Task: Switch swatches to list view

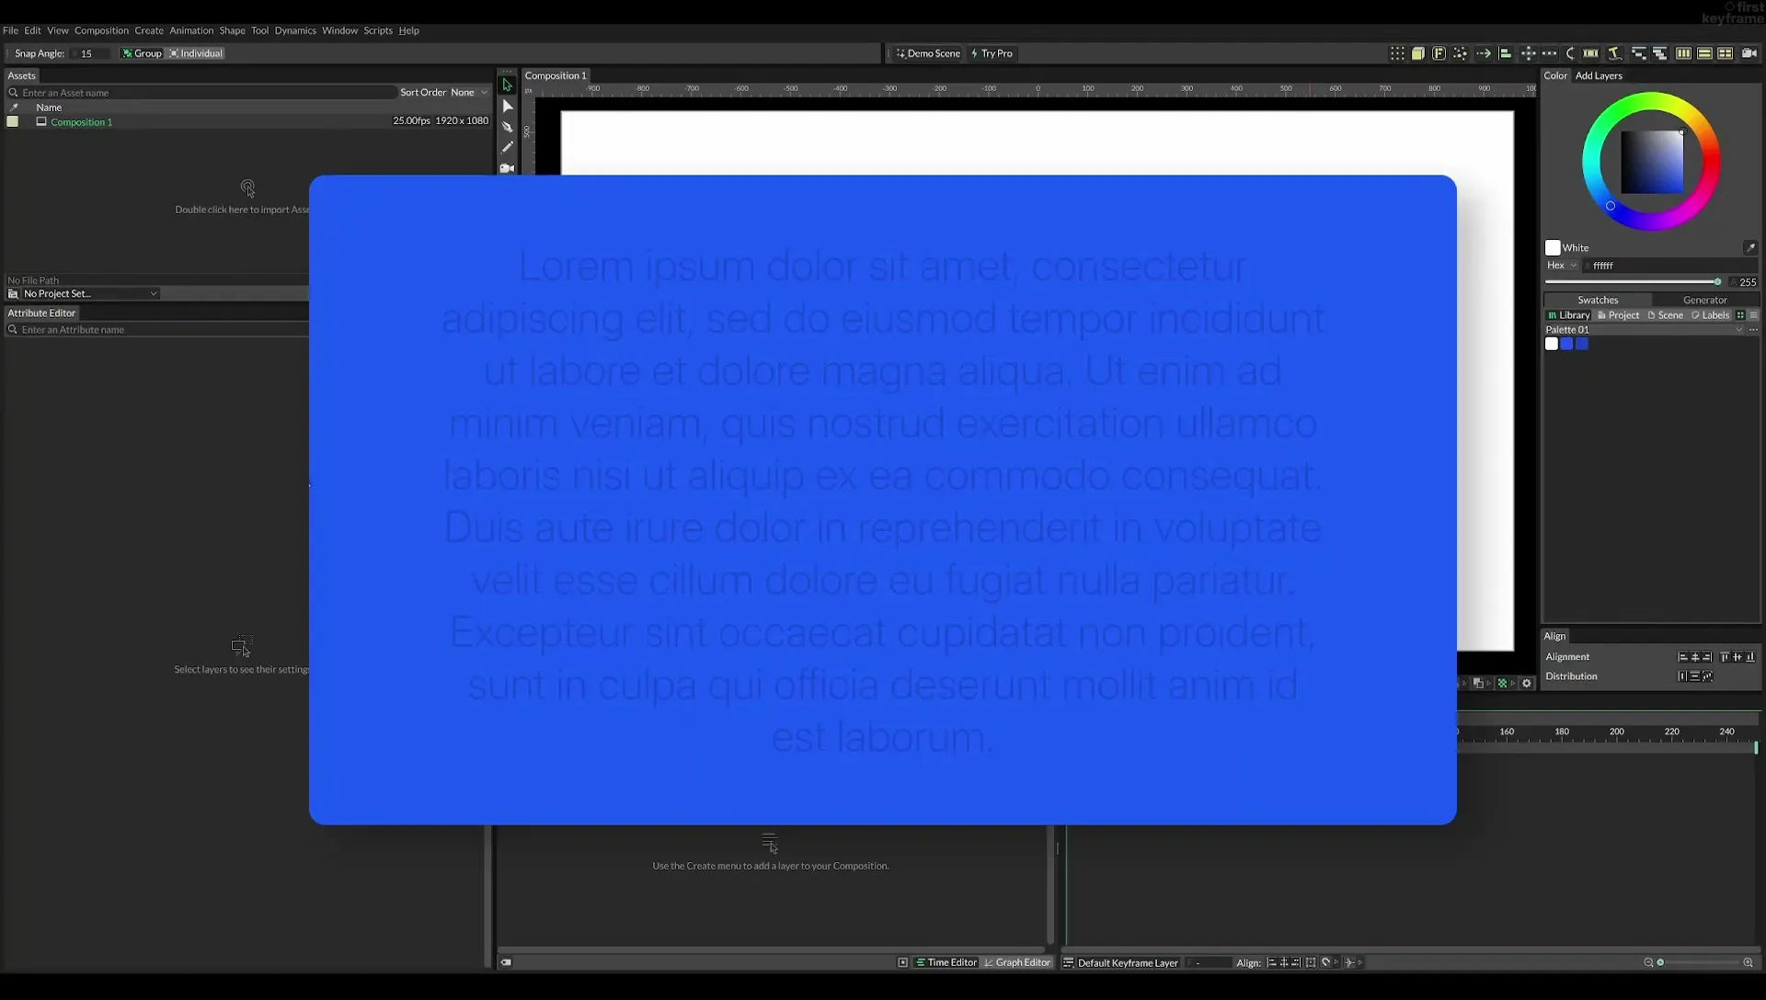Action: (x=1753, y=315)
